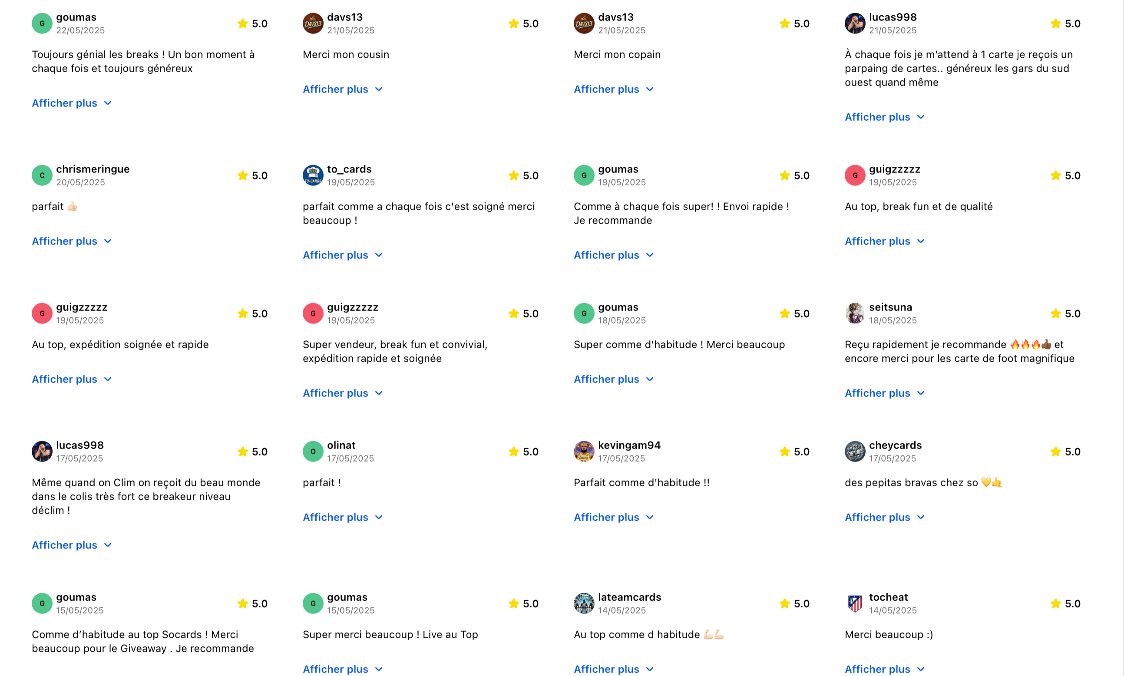Click lucas998 avatar on 21/05/2025 review

[855, 23]
